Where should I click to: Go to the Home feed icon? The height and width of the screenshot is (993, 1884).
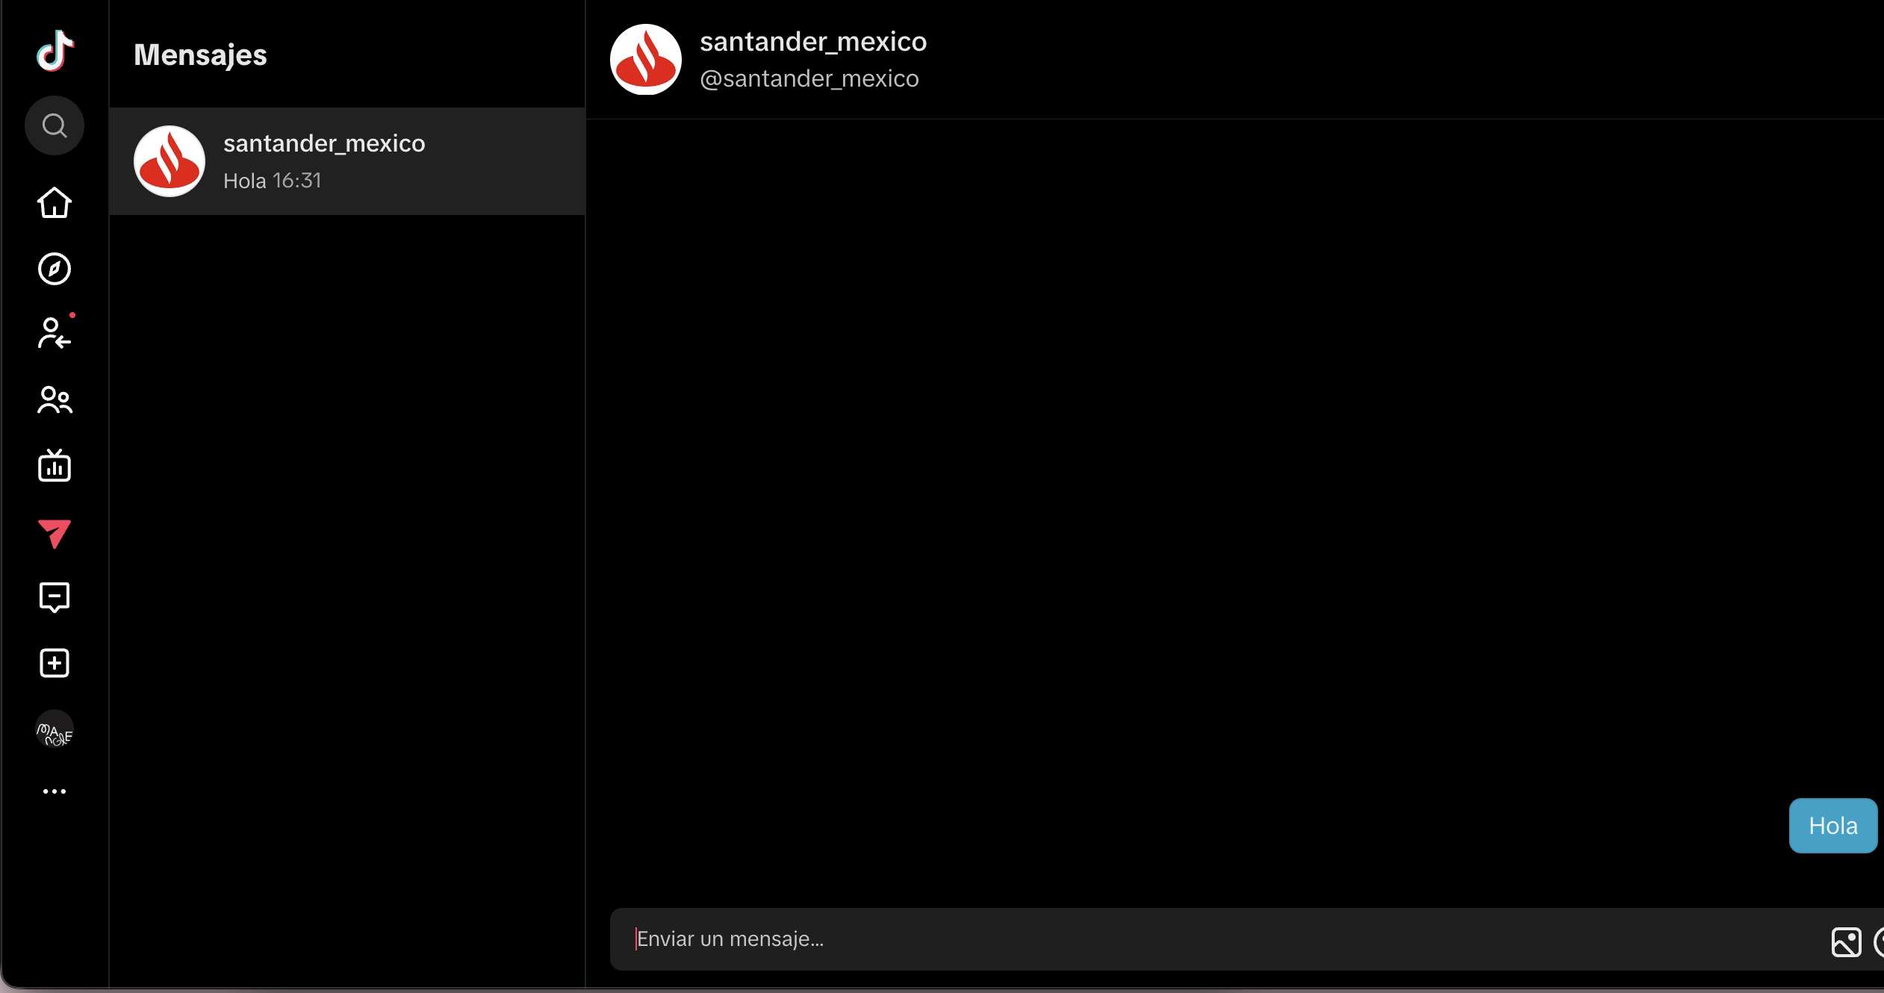pyautogui.click(x=55, y=203)
